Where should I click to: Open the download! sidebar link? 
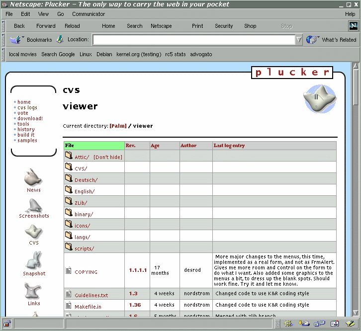30,118
